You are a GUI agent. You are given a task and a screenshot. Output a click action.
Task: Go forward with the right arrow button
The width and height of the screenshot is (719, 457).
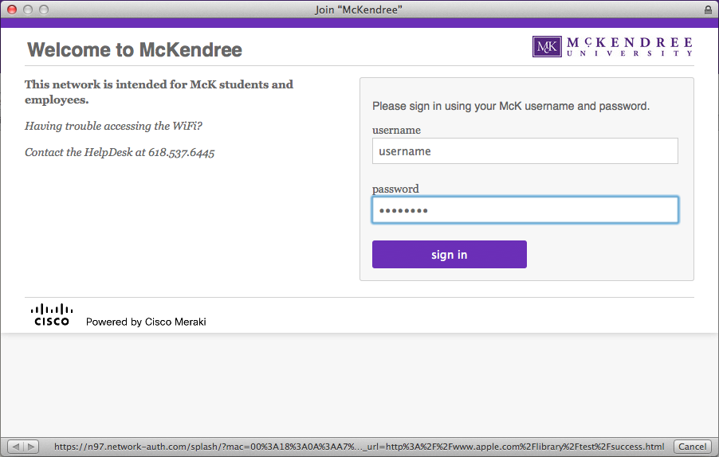pyautogui.click(x=31, y=447)
